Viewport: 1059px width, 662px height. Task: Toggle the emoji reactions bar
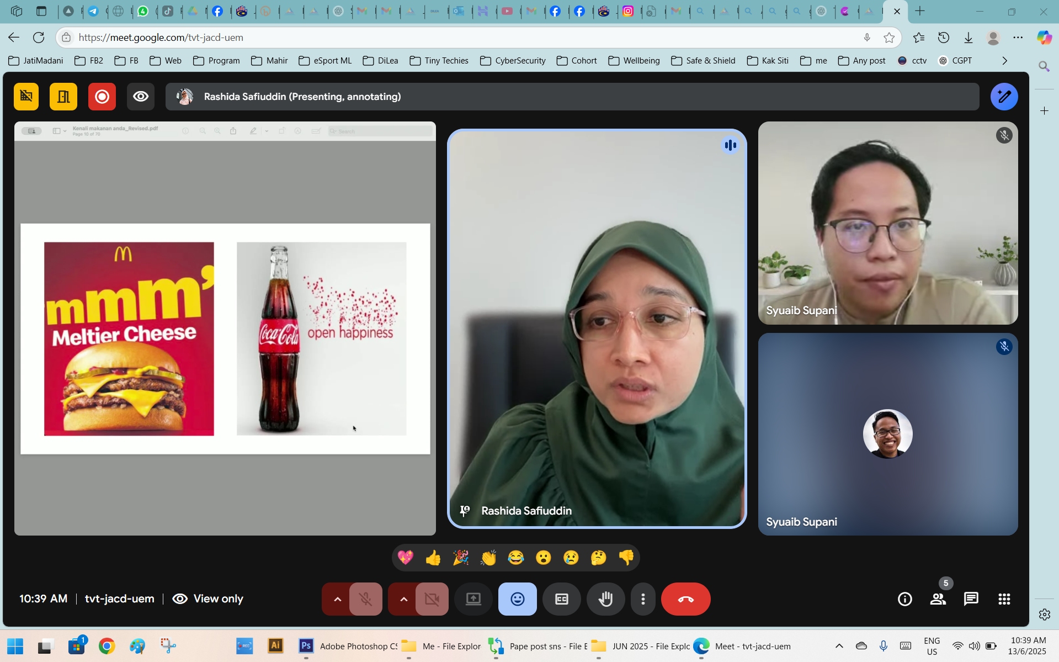click(x=517, y=599)
